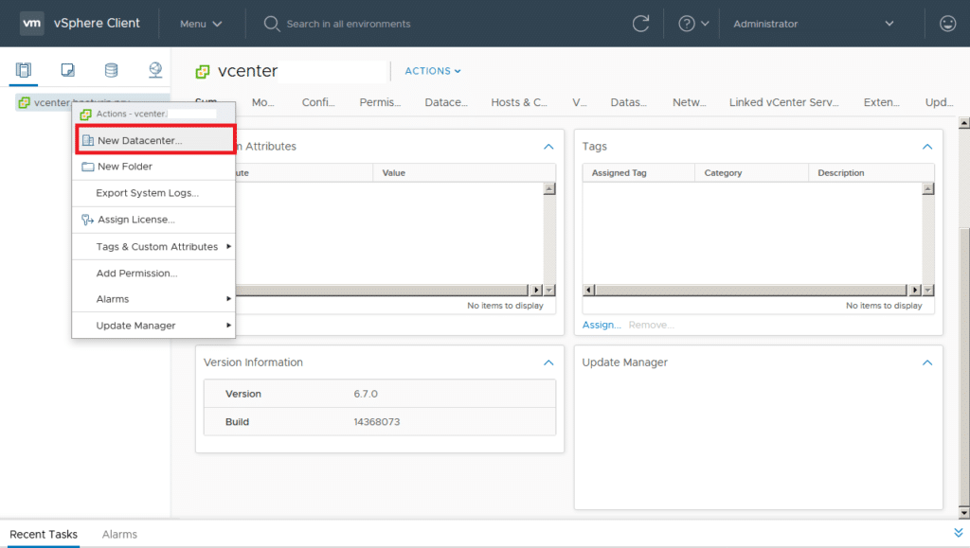
Task: Click Custom Attributes horizontal scrollbar
Action: pyautogui.click(x=382, y=290)
